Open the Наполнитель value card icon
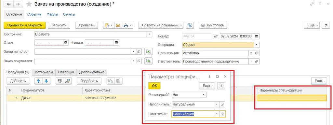333x125 pixels. tap(222, 104)
